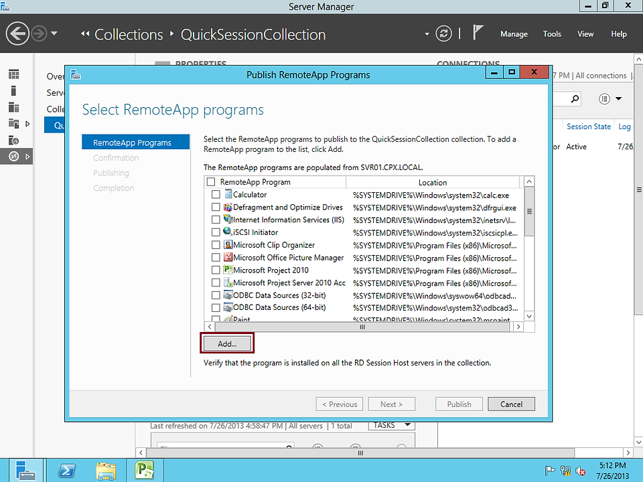Open the TASKS dropdown in Server Manager
This screenshot has height=482, width=643.
[x=391, y=426]
